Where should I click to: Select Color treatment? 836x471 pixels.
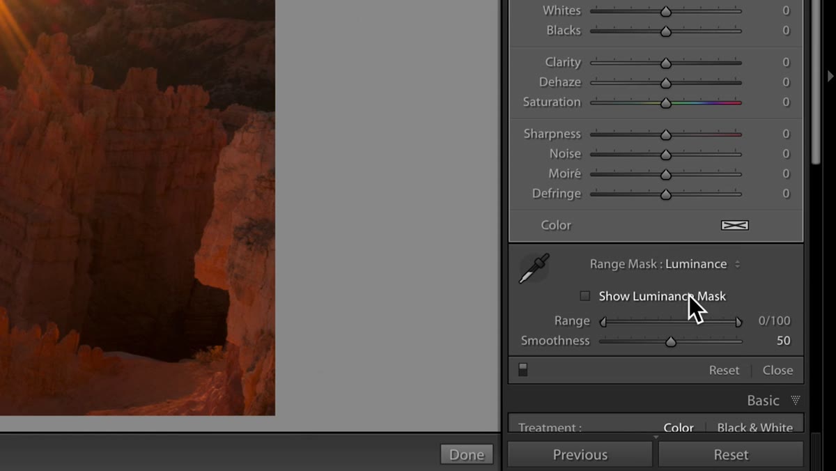(678, 427)
